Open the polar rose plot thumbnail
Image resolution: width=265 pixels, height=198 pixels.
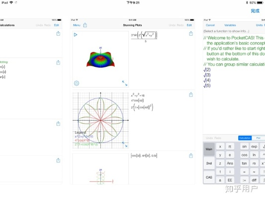click(100, 120)
